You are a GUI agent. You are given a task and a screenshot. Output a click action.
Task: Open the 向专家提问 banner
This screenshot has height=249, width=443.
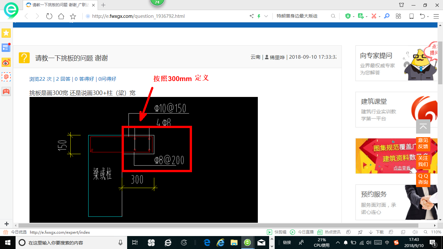[x=397, y=63]
